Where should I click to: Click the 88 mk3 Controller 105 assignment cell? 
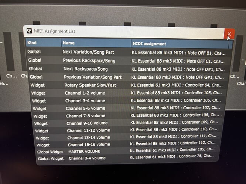(176, 93)
